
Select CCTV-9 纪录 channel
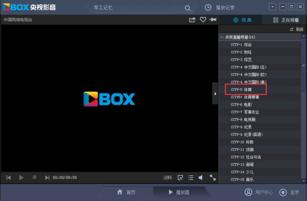tap(260, 127)
